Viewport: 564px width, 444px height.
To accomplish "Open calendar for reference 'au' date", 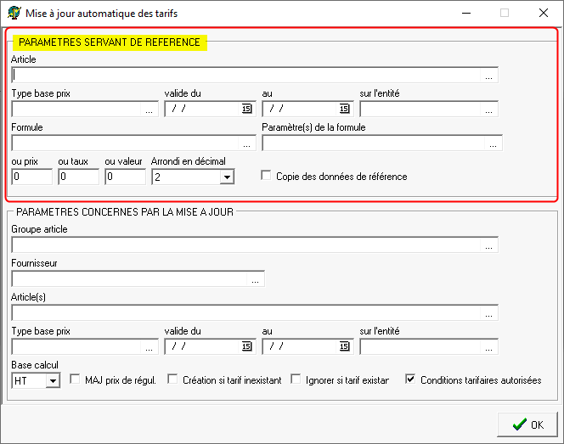I will [344, 109].
